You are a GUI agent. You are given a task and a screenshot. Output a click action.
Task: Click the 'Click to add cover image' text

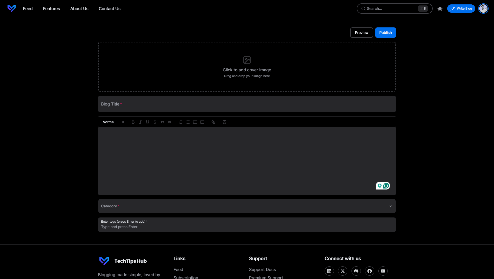(x=247, y=70)
